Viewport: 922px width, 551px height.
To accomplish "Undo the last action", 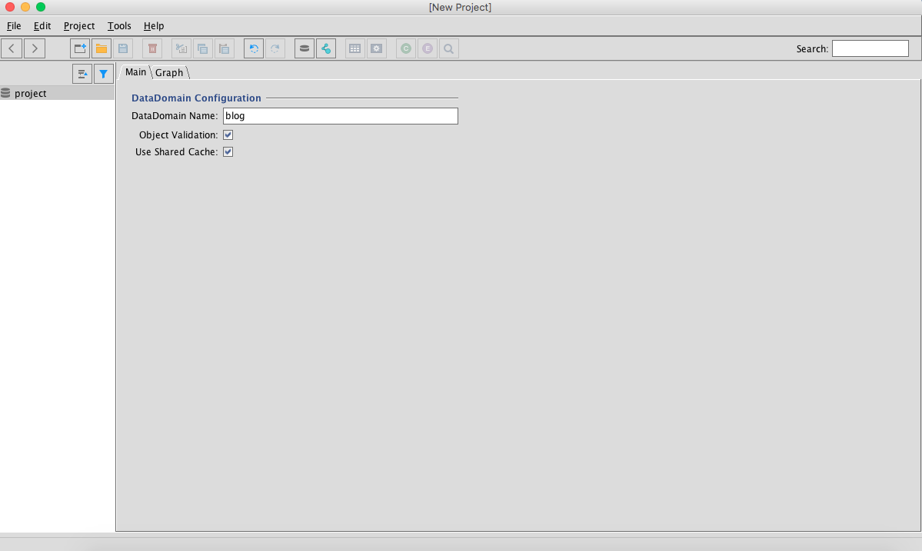I will [254, 48].
